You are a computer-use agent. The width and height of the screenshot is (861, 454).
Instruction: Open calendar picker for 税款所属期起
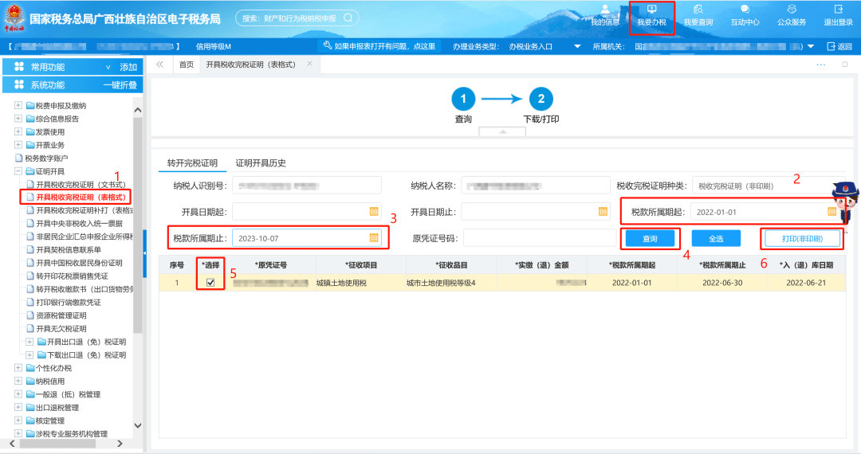click(832, 212)
